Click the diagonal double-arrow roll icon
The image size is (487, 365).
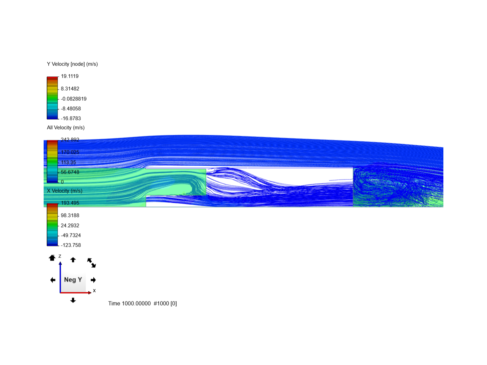92,263
